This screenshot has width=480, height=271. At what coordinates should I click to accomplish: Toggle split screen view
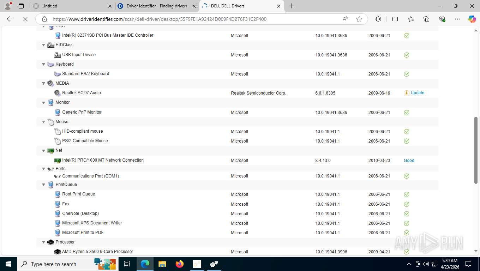(x=395, y=19)
